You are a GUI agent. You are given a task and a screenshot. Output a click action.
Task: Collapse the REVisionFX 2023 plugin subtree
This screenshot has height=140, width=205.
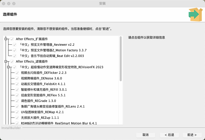8,67
